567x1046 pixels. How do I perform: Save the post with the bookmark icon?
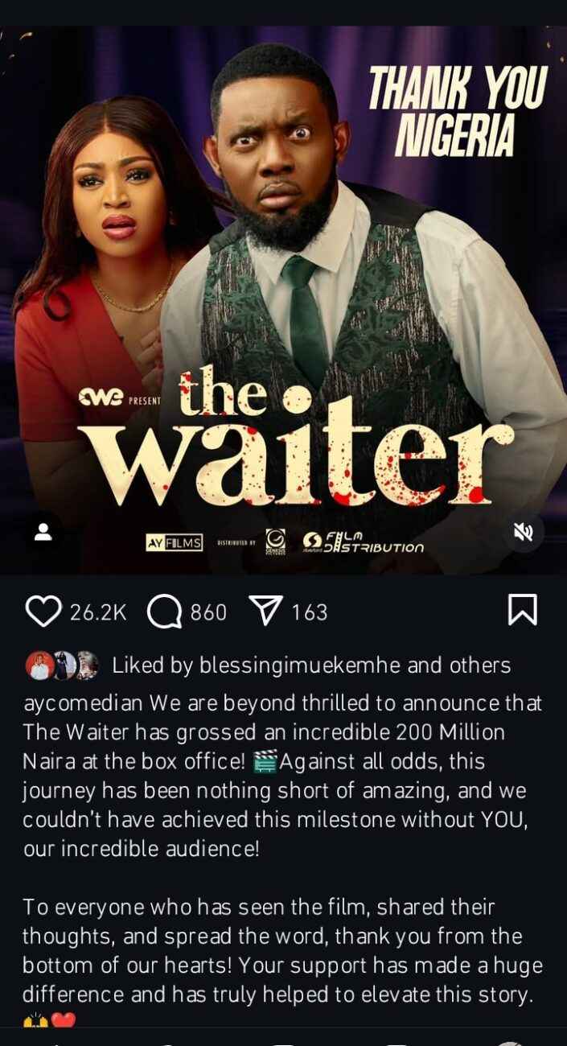coord(522,611)
